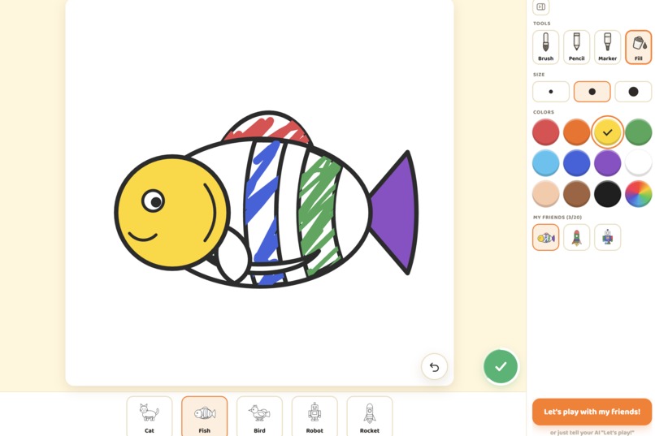Pick the purple color swatch
Screen dimensions: 655x436
(x=607, y=163)
